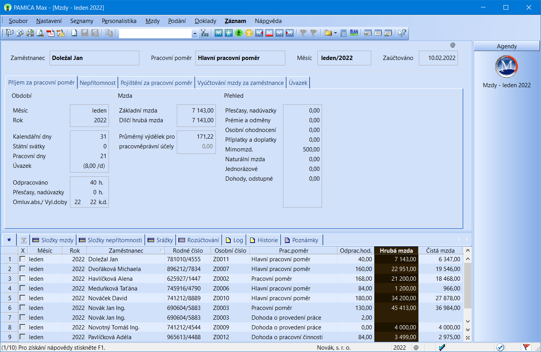Send PDF by e-mail icon
Image resolution: width=541 pixels, height=352 pixels.
[x=61, y=33]
